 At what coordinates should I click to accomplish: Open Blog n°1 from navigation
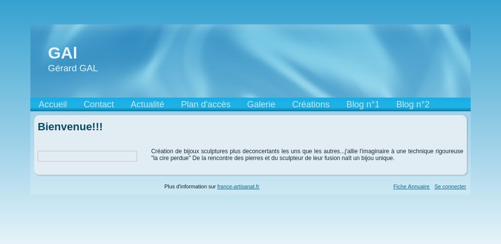click(x=363, y=104)
